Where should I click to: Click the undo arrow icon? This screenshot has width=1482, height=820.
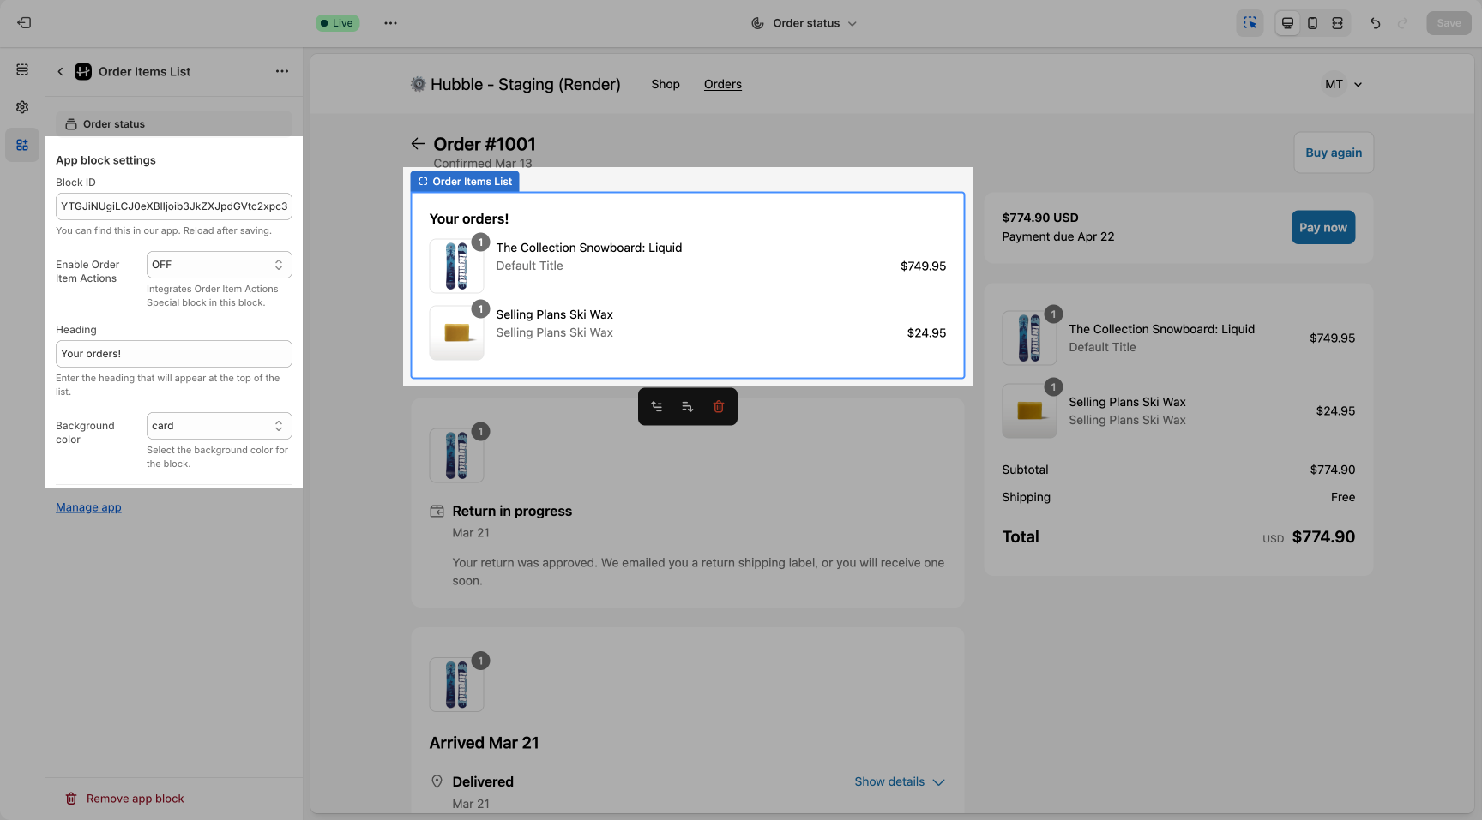point(1375,23)
